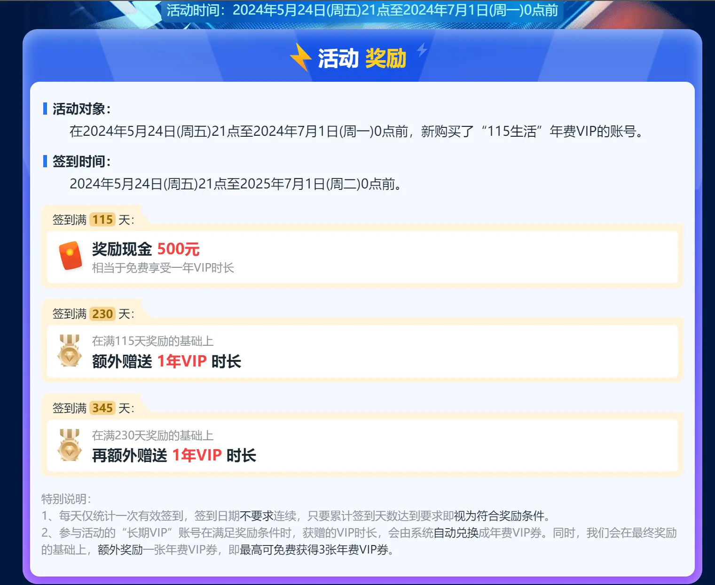Click the 签到满 230 天 label
715x585 pixels.
(x=94, y=314)
